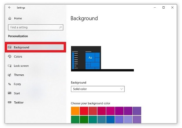Viewport: 182px width, 128px height.
Task: Pick the orange background color swatch
Action: point(75,111)
